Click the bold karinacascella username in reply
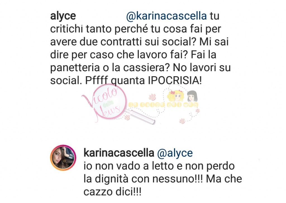 point(119,153)
